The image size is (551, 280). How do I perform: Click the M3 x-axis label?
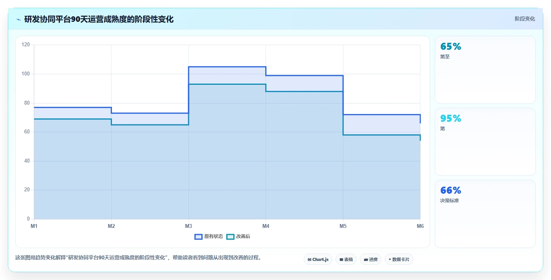189,226
